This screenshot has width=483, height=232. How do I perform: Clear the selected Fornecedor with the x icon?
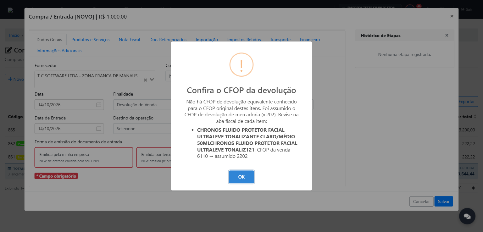pos(145,80)
